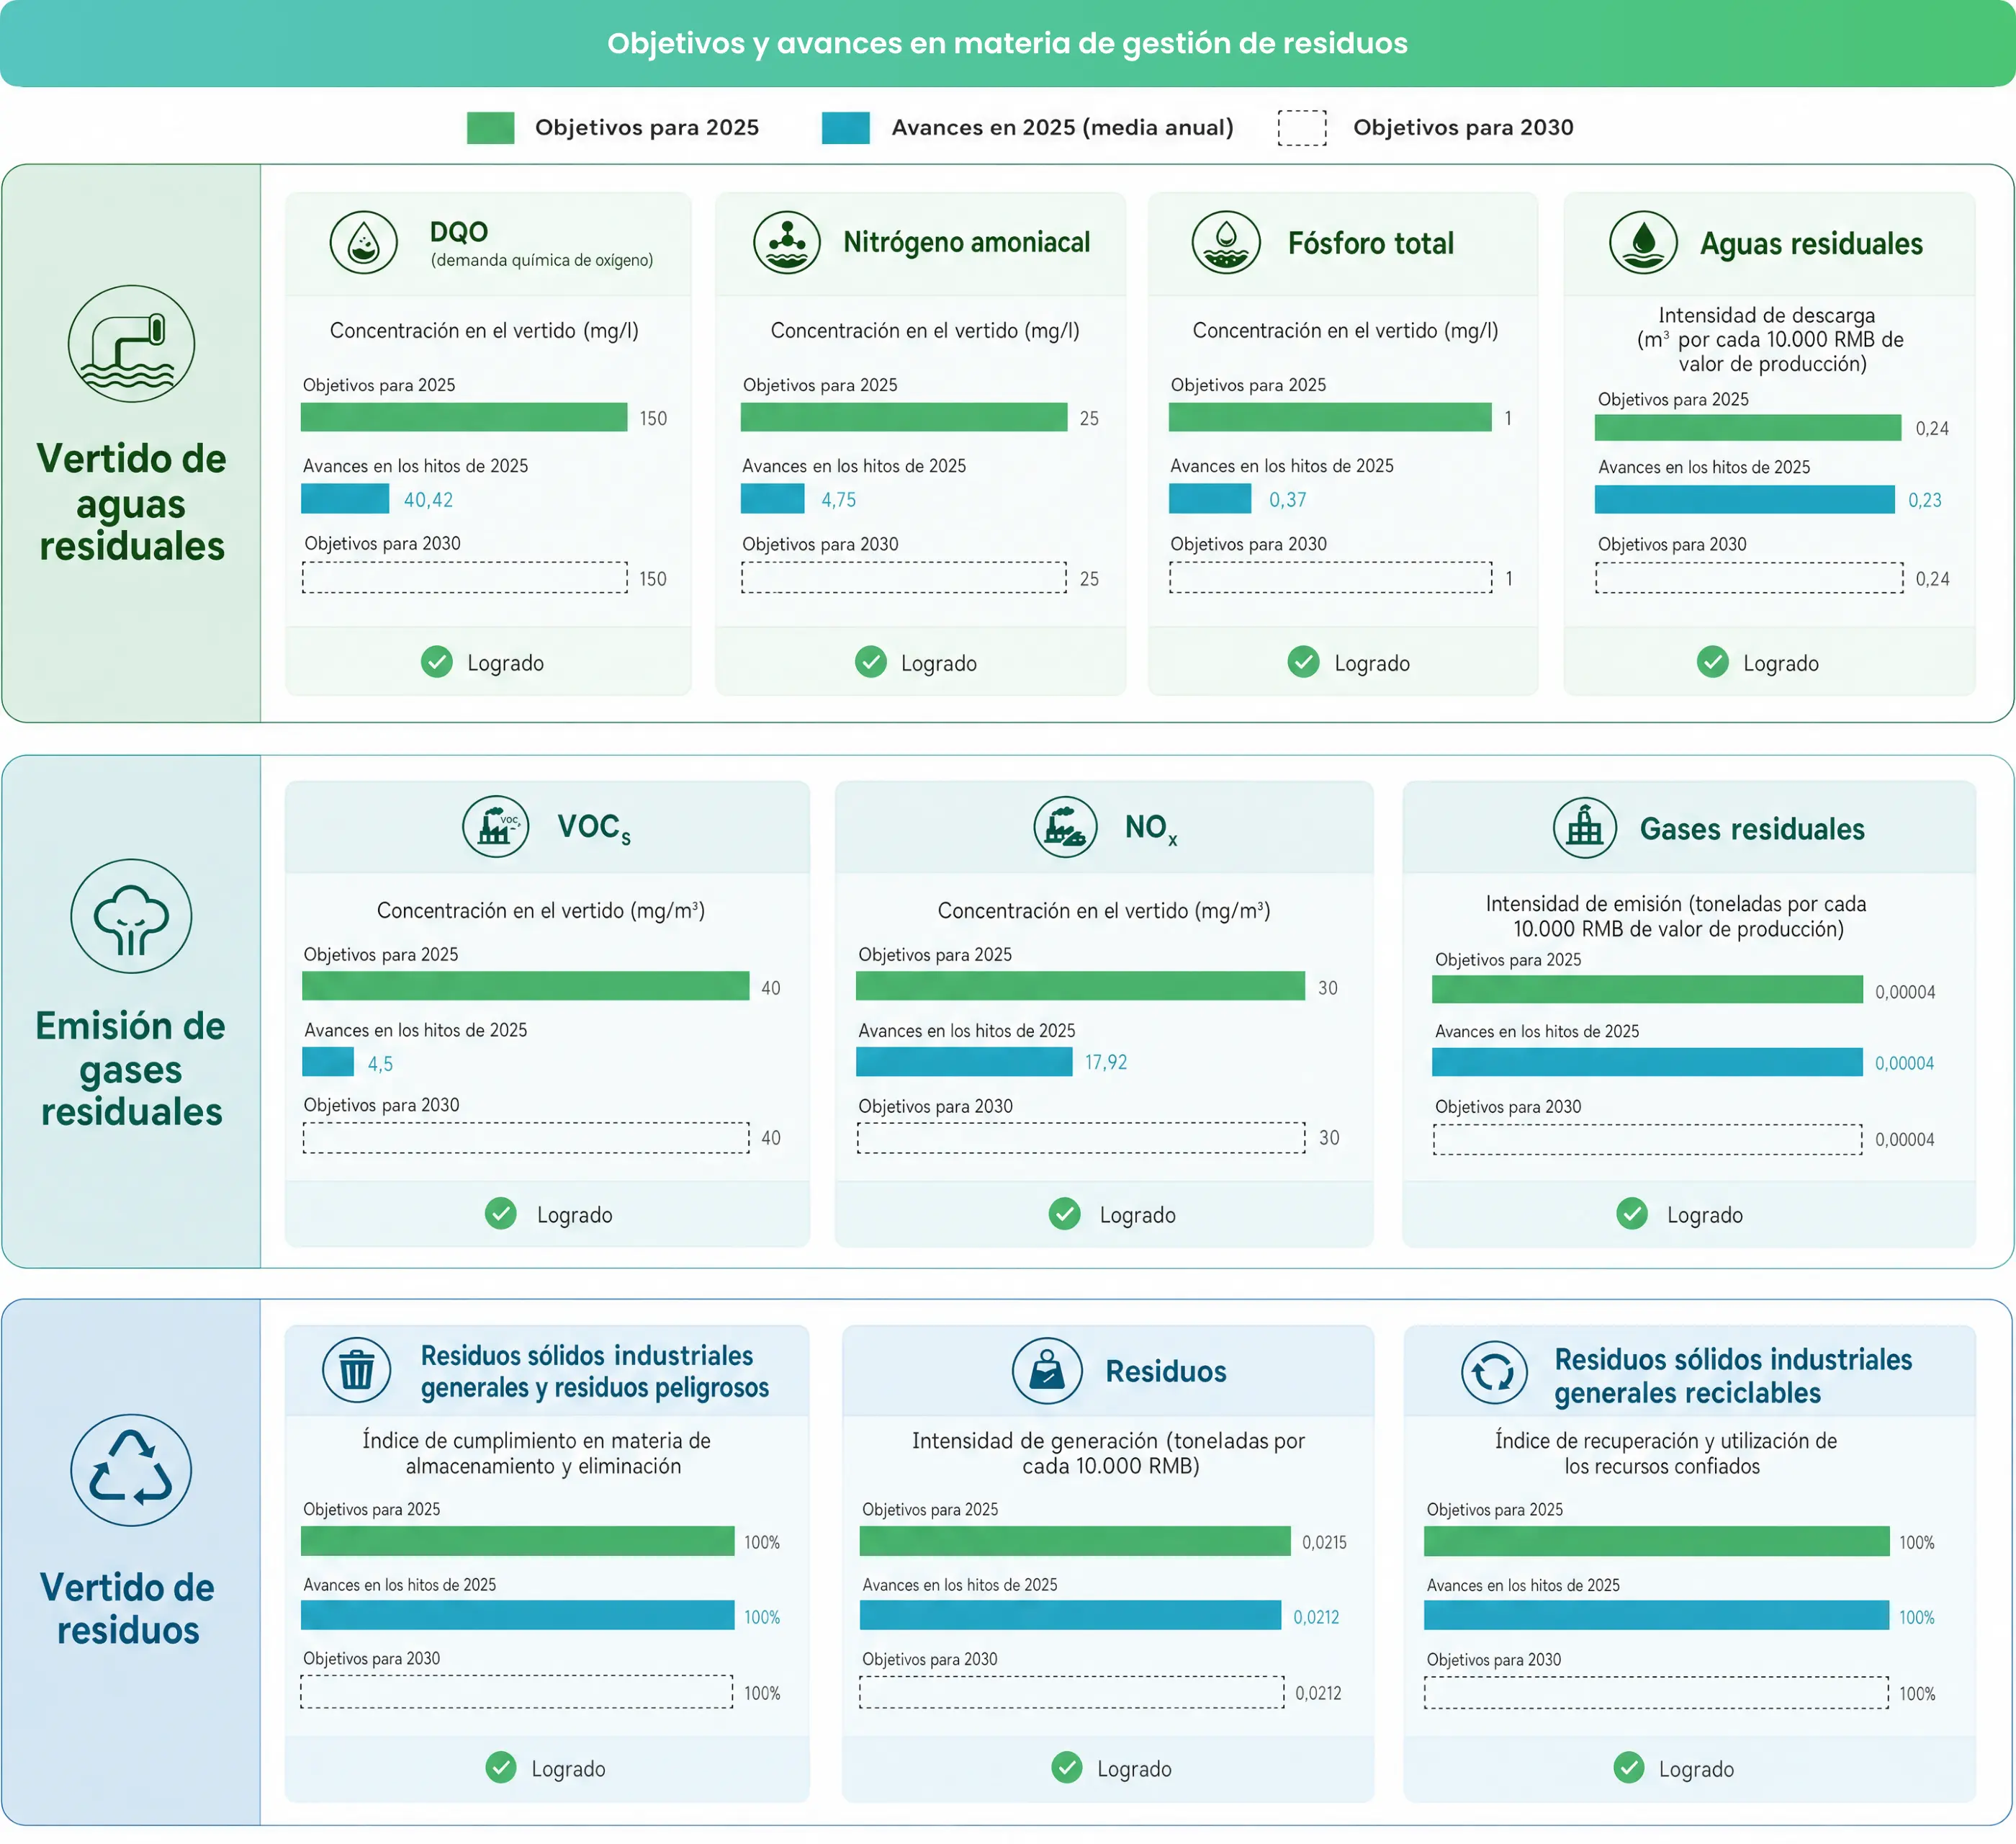Image resolution: width=2016 pixels, height=1844 pixels.
Task: Click the Residuos sólidos industriales generales reciclables title
Action: [1733, 1376]
